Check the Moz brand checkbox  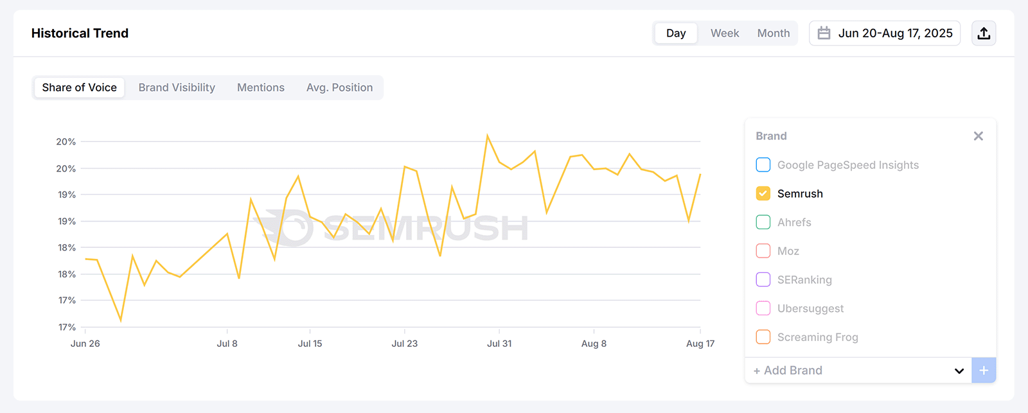[x=763, y=250]
